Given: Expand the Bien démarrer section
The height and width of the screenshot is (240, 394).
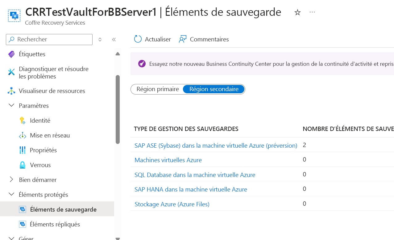Looking at the screenshot, I should tap(11, 179).
